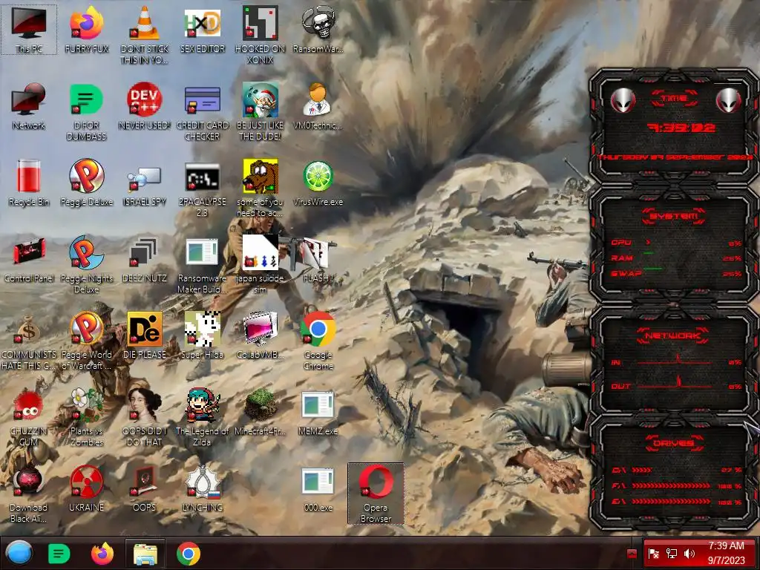
Task: Select the japan suicide sim icon
Action: click(261, 265)
